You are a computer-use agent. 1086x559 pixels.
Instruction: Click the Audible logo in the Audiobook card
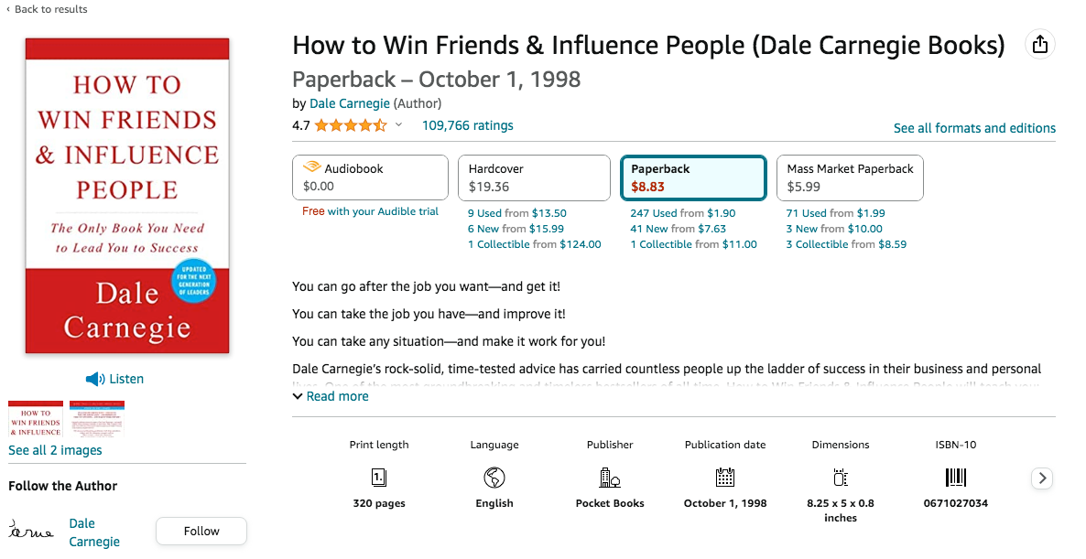click(310, 167)
